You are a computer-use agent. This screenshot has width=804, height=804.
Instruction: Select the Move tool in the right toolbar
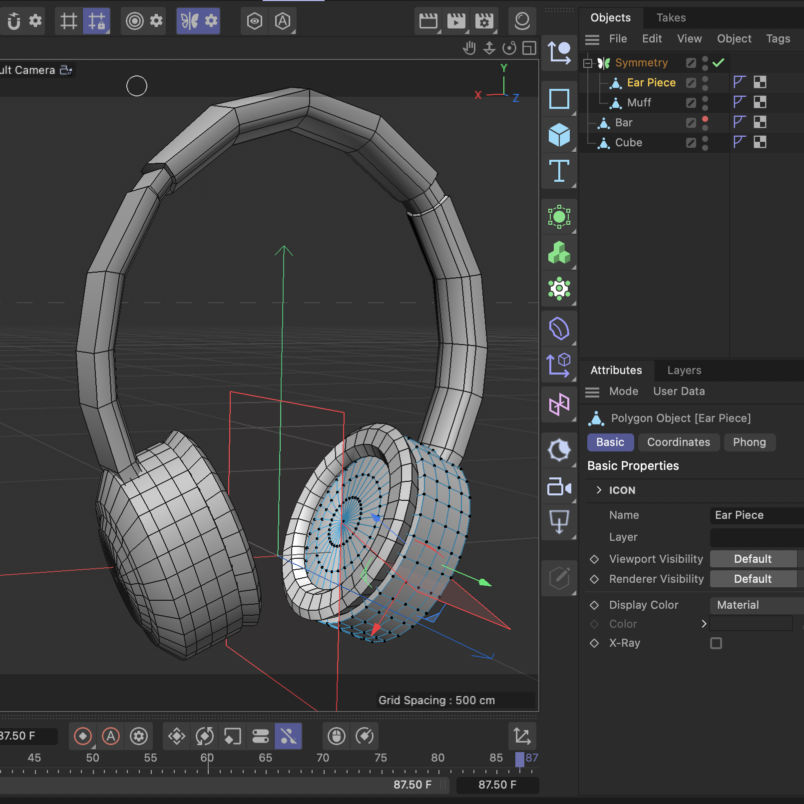tap(559, 52)
